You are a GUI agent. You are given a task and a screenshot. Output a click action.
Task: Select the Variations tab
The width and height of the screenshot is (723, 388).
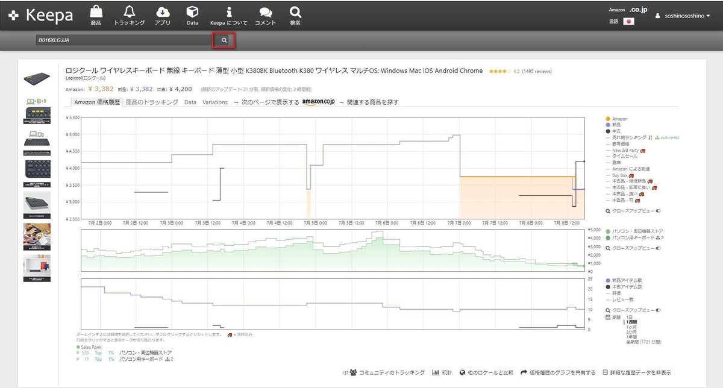point(215,102)
